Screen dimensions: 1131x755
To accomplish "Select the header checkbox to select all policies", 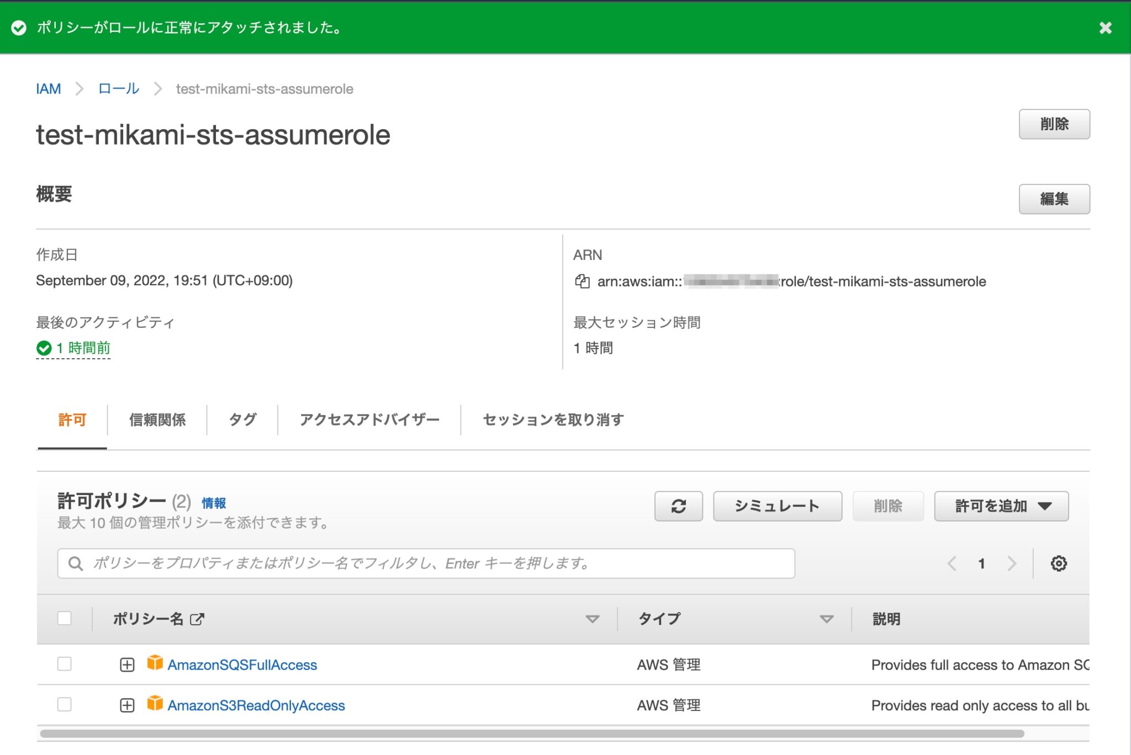I will 64,619.
